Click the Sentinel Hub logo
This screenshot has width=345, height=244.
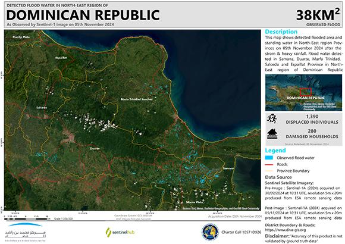[x=120, y=232]
